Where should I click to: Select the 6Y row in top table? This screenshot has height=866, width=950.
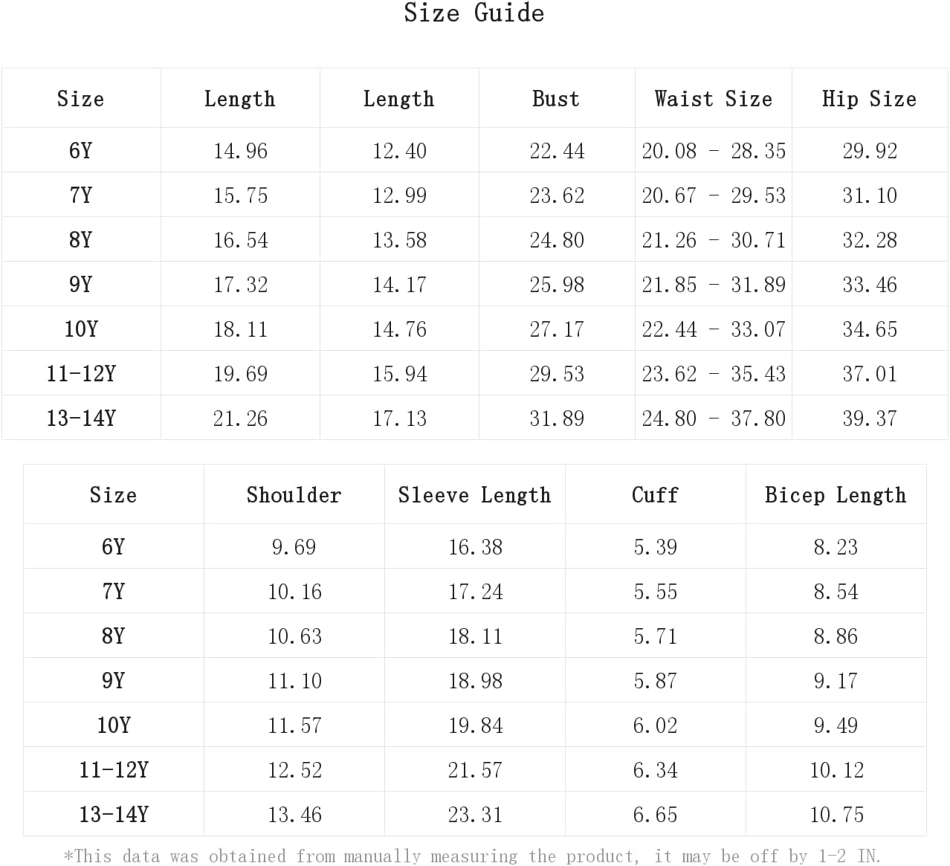(474, 150)
